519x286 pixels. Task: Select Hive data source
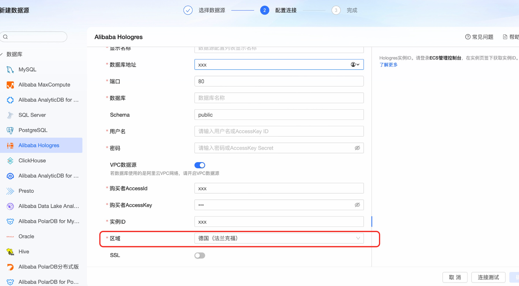pos(41,252)
